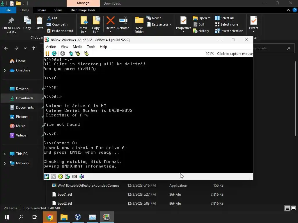Click Paste shortcut in the ribbon
This screenshot has width=298, height=223.
60,31
